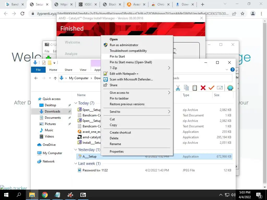Screen dimensions: 267x200
Task: Open 7-Zip from the taskbar
Action: pyautogui.click(x=83, y=195)
